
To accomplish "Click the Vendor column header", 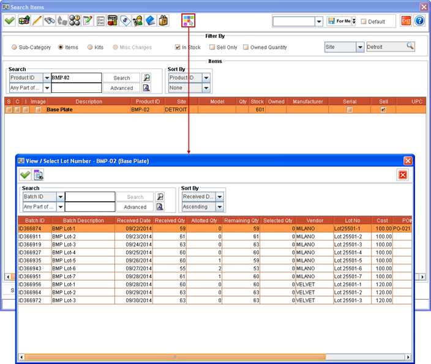I will click(x=315, y=220).
